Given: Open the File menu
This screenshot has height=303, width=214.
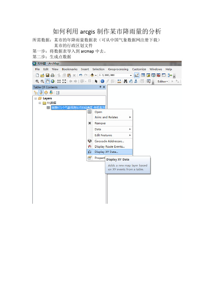Looking at the screenshot, I should 38,69.
